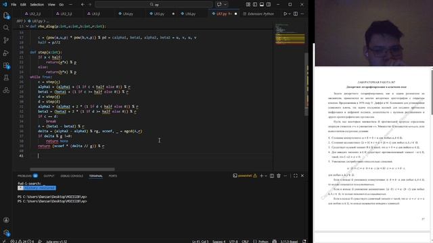Open the Testing flask view
This screenshot has height=243, width=433.
[6, 78]
